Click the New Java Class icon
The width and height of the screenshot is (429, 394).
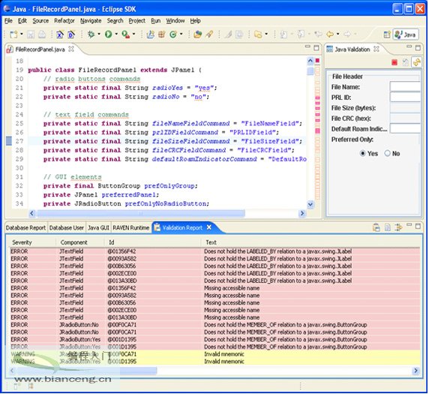173,35
